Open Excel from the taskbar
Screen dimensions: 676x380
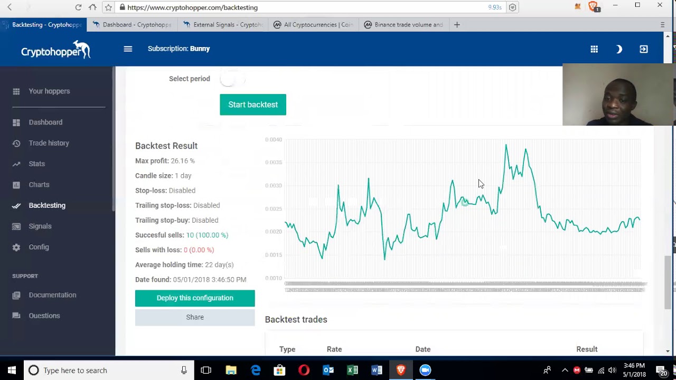click(x=352, y=370)
